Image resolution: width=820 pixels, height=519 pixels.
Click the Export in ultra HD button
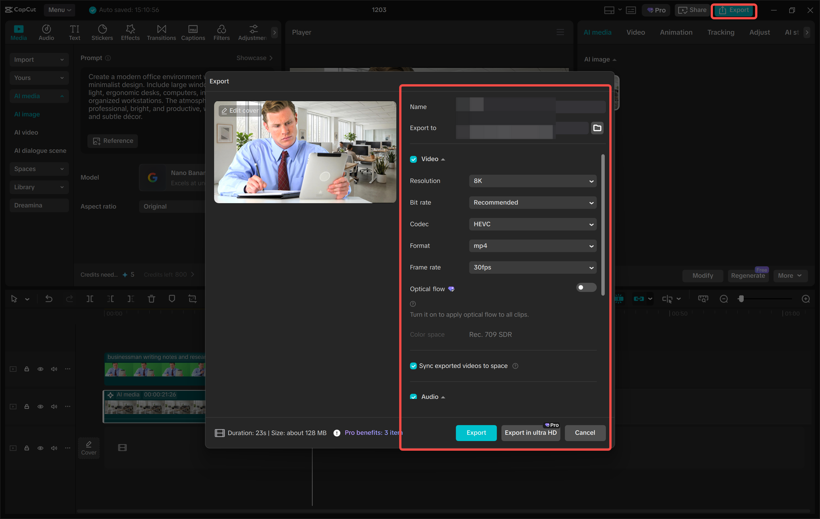coord(530,432)
